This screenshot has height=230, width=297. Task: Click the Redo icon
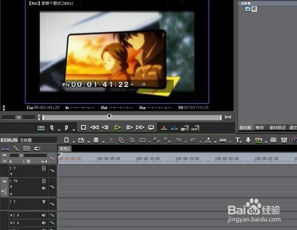click(x=193, y=140)
